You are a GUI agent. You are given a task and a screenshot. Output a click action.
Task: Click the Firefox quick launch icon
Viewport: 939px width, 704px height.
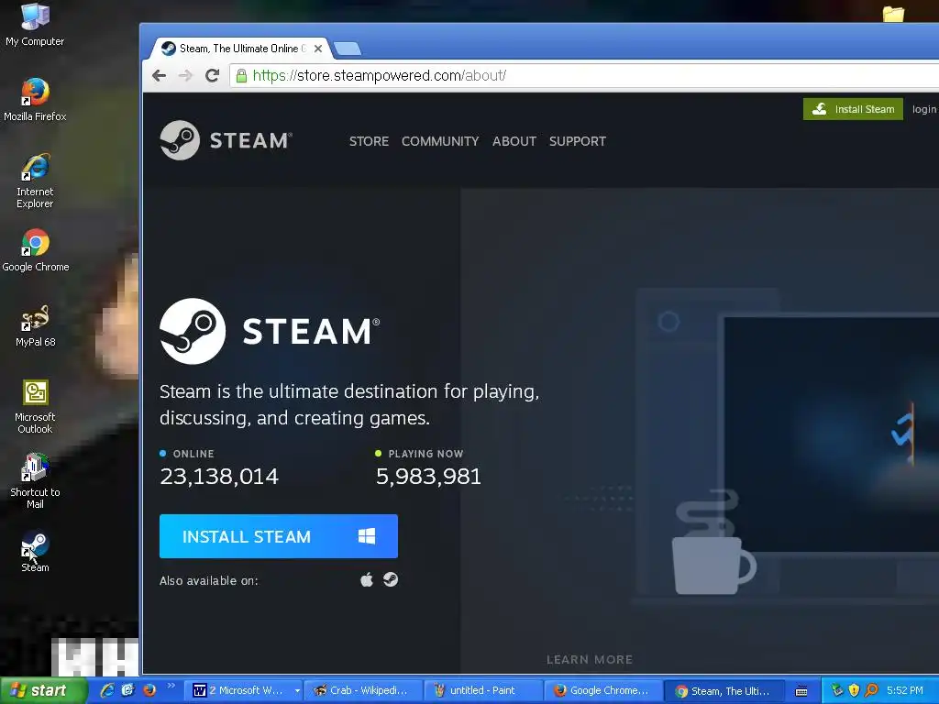[x=149, y=690]
